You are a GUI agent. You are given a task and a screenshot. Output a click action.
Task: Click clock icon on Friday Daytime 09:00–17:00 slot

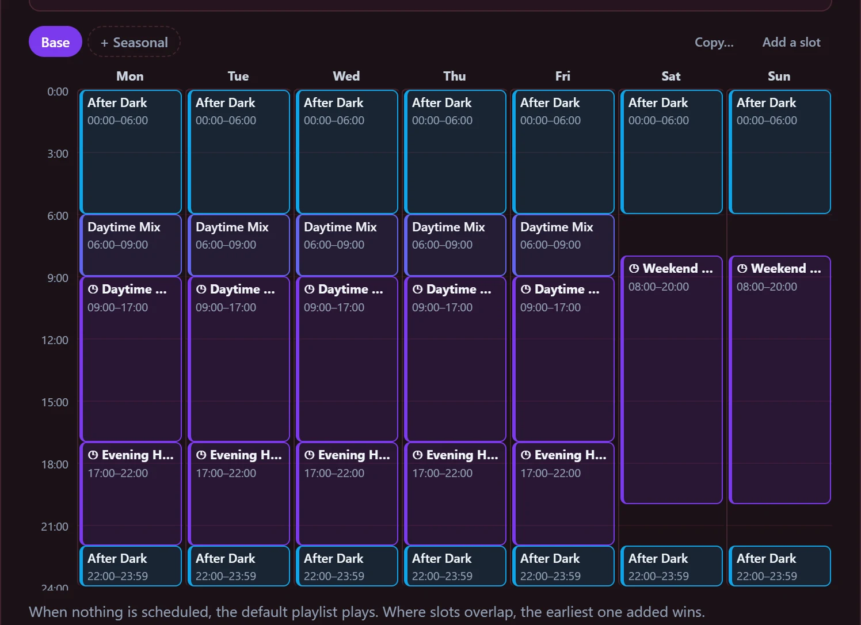(525, 289)
